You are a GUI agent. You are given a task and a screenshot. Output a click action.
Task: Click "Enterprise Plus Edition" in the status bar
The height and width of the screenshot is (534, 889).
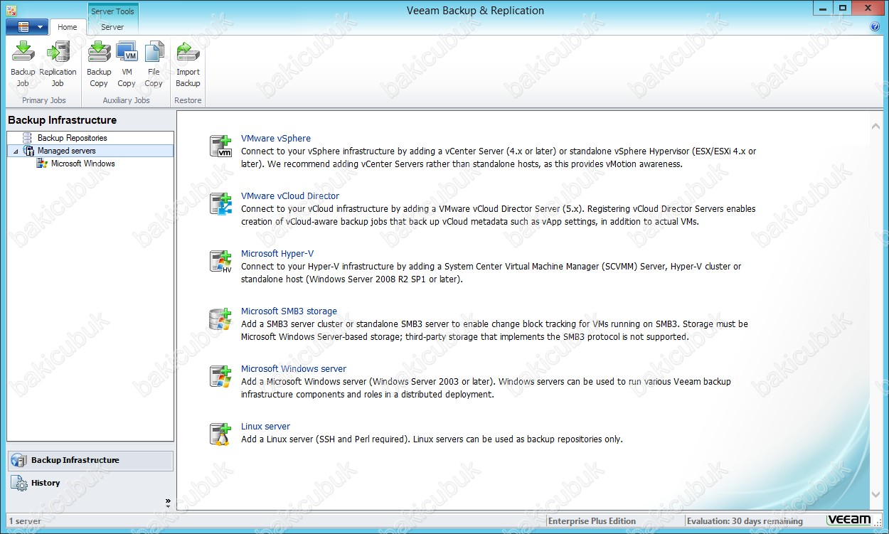[x=592, y=521]
